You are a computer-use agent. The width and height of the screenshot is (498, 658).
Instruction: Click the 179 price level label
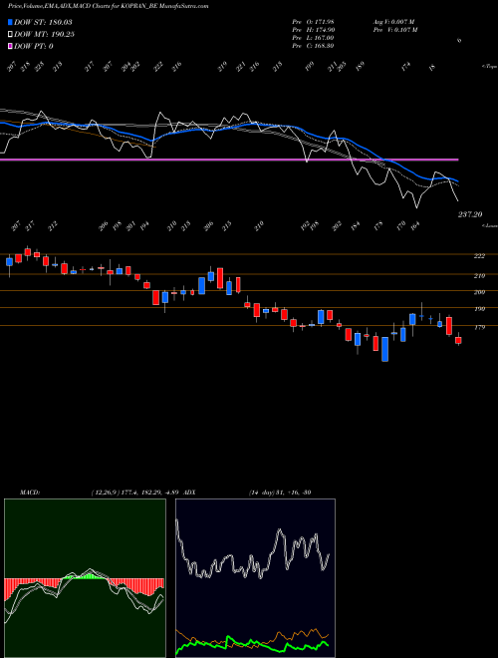click(x=479, y=327)
